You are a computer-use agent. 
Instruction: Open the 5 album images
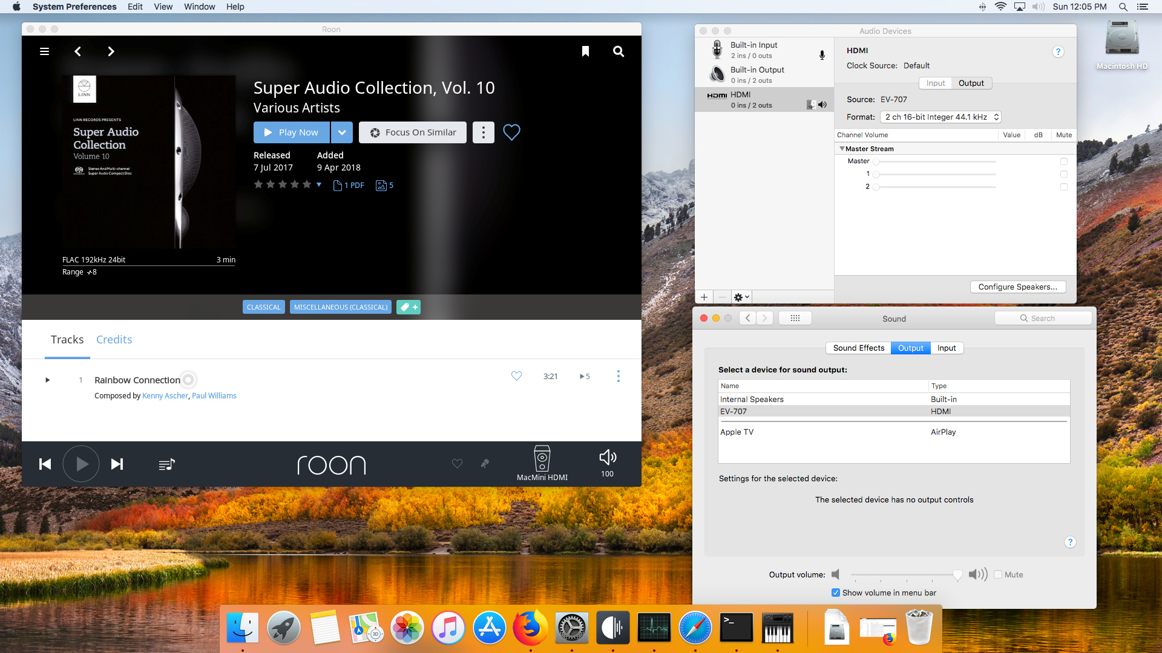[x=385, y=185]
